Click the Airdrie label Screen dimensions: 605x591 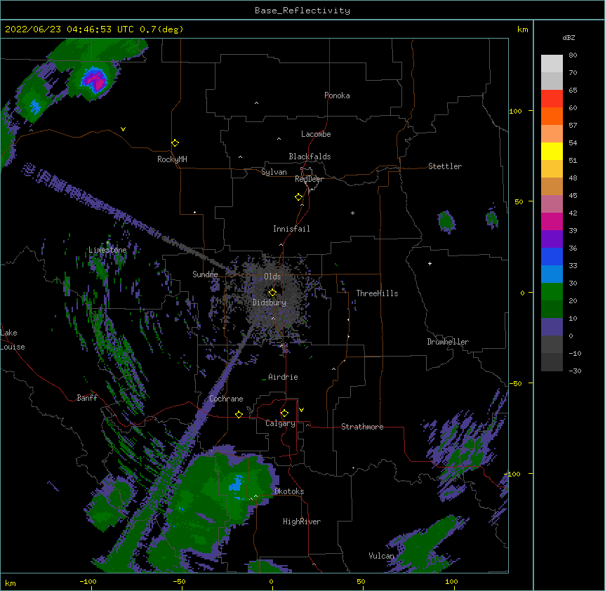[x=283, y=377]
